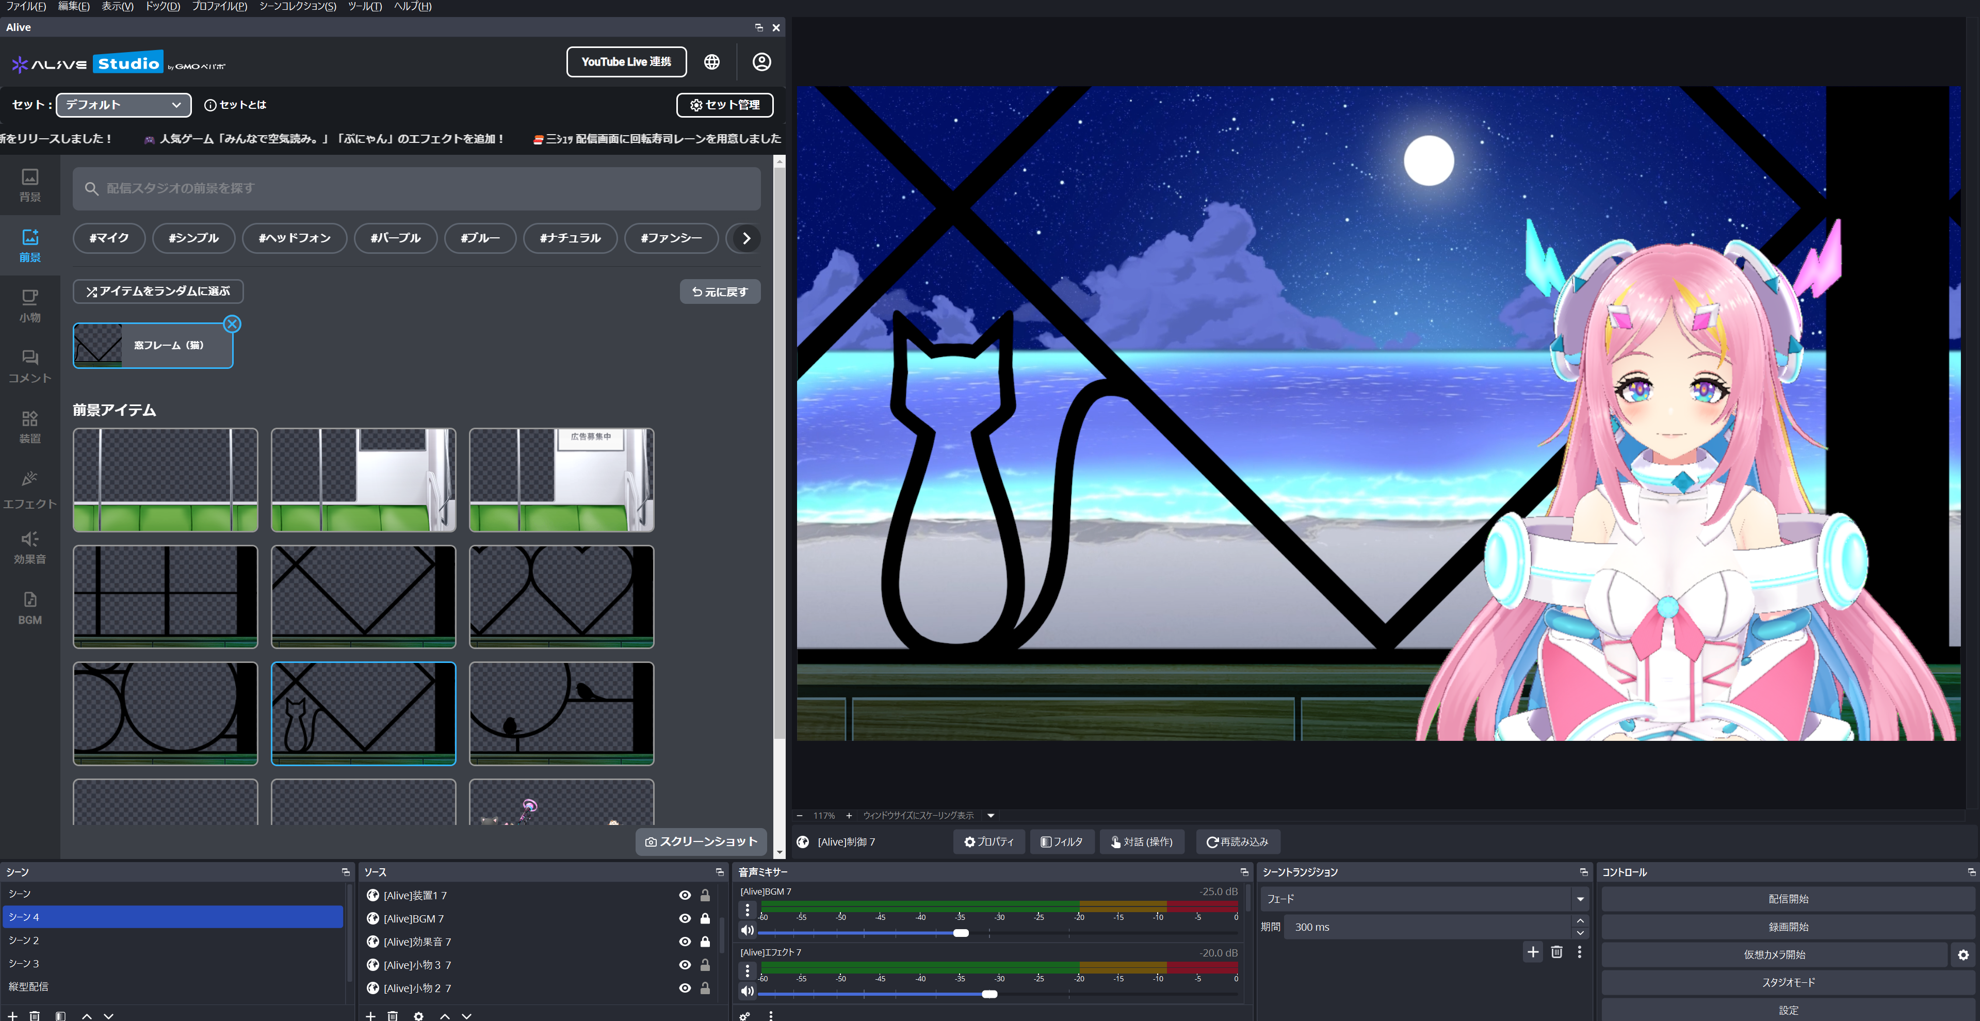Screen dimensions: 1980x1021
Task: Show more hashtag filters with arrow
Action: tap(745, 238)
